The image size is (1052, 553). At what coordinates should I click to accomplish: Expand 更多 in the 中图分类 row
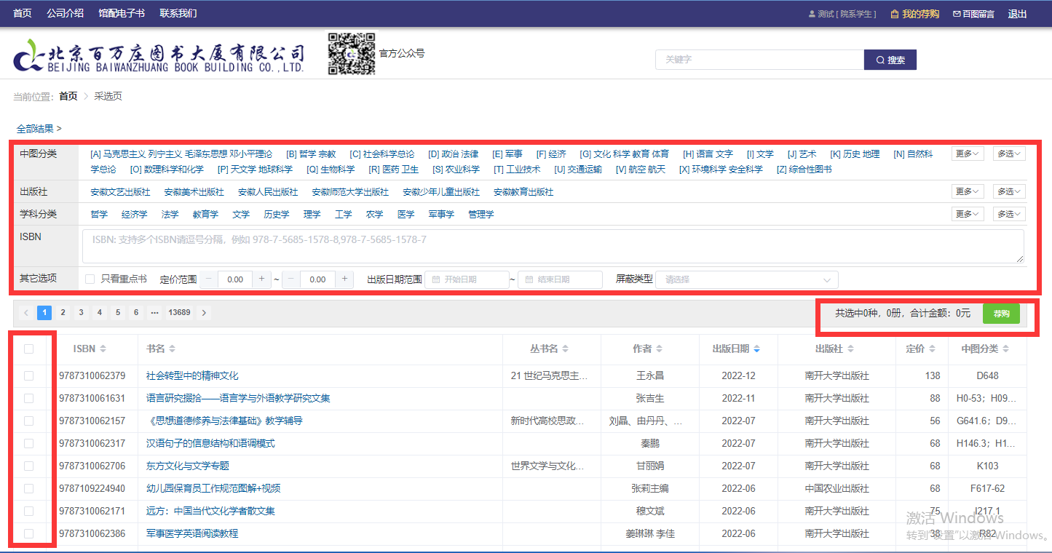click(x=968, y=154)
